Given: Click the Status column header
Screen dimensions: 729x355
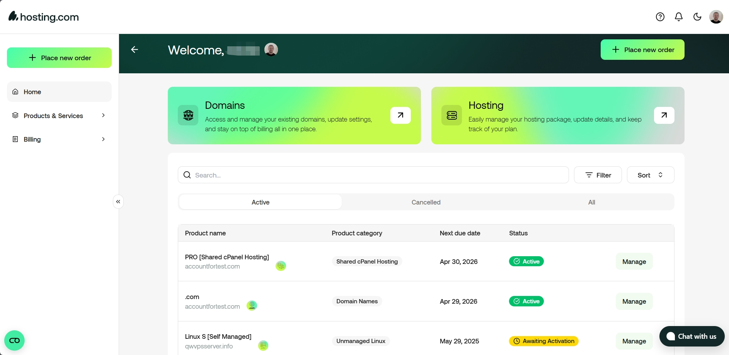Looking at the screenshot, I should (x=518, y=233).
